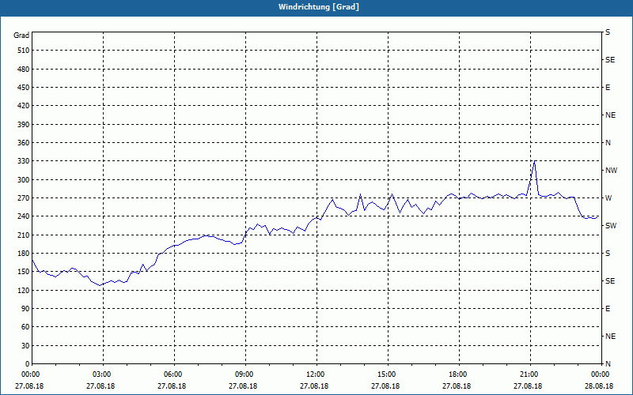The height and width of the screenshot is (395, 633).
Task: Click the E compass label level with 90
Action: pos(608,309)
